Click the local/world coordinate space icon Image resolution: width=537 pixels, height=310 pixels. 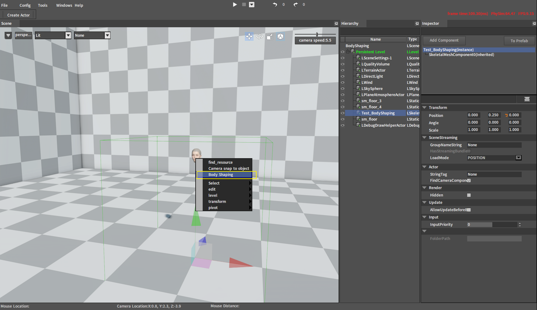click(280, 36)
